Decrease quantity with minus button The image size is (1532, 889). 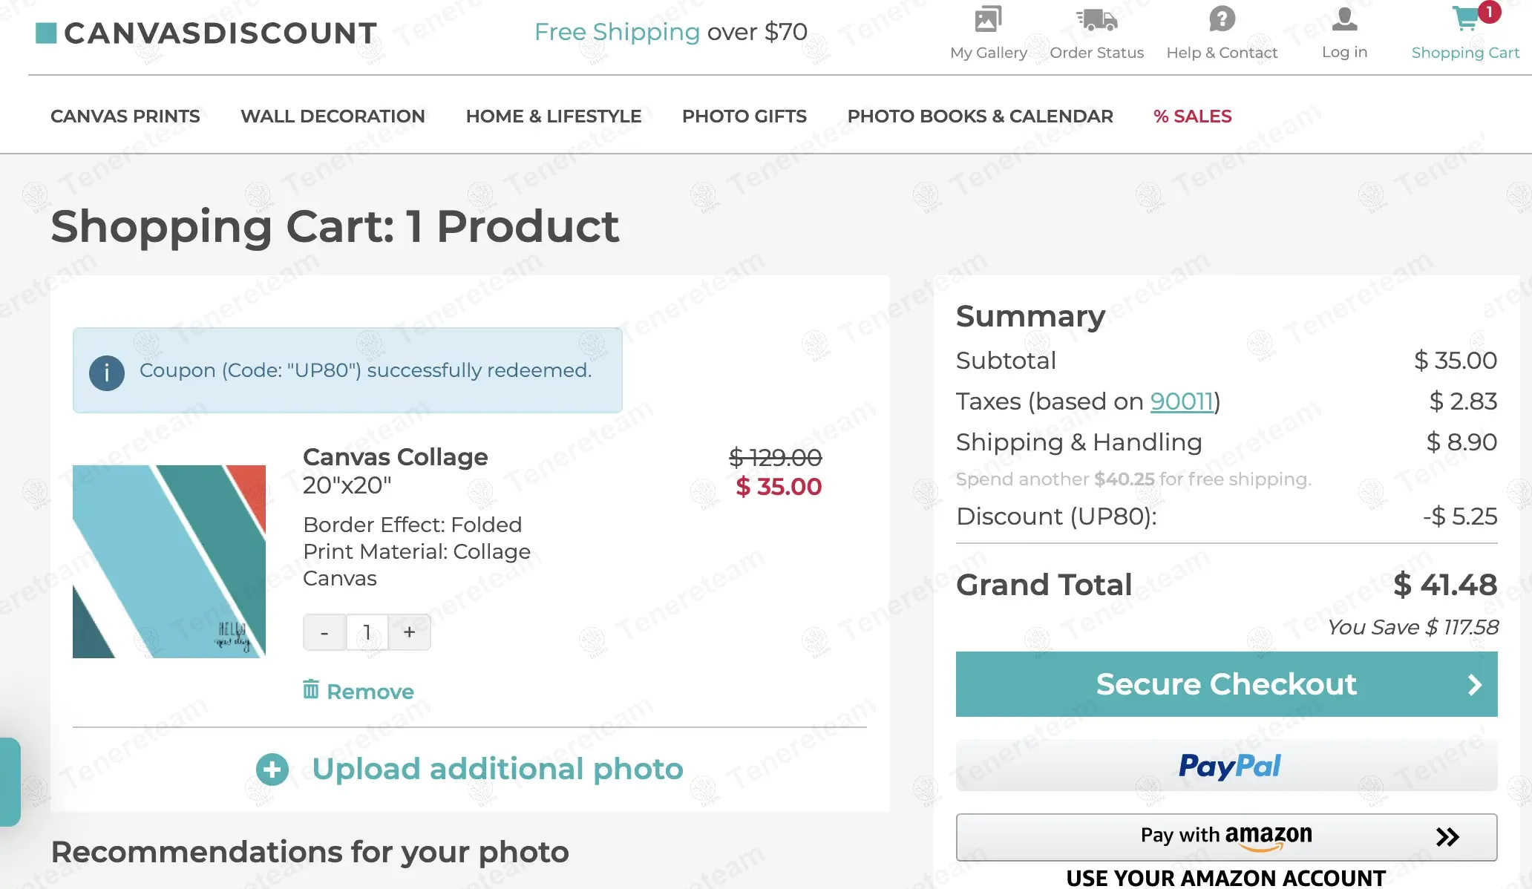click(324, 632)
